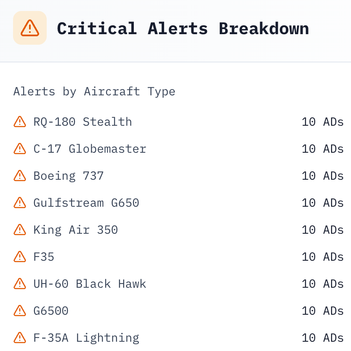The height and width of the screenshot is (351, 351).
Task: Open the Boeing 737 alert entry
Action: point(69,176)
